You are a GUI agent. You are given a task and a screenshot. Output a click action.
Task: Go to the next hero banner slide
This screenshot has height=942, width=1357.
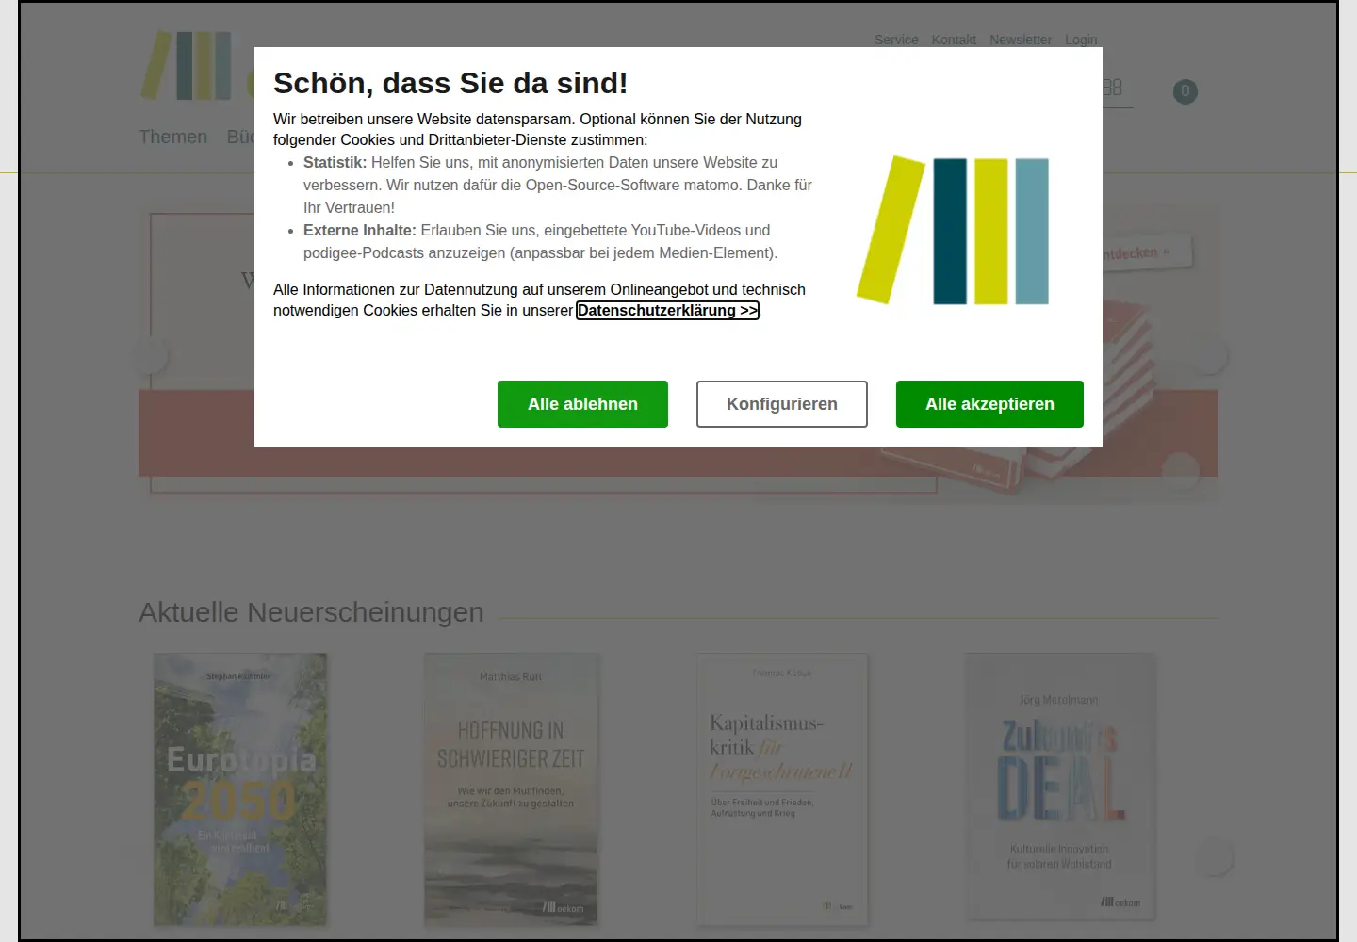click(1210, 356)
